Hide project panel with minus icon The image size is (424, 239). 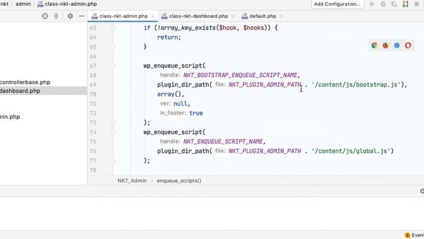(81, 16)
